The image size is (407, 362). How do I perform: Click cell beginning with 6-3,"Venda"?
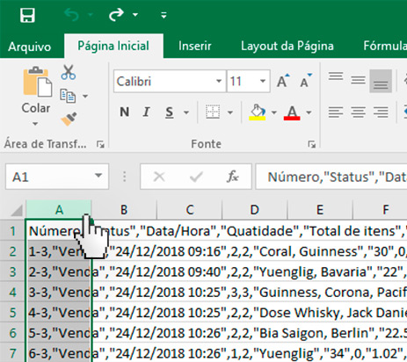pos(59,353)
